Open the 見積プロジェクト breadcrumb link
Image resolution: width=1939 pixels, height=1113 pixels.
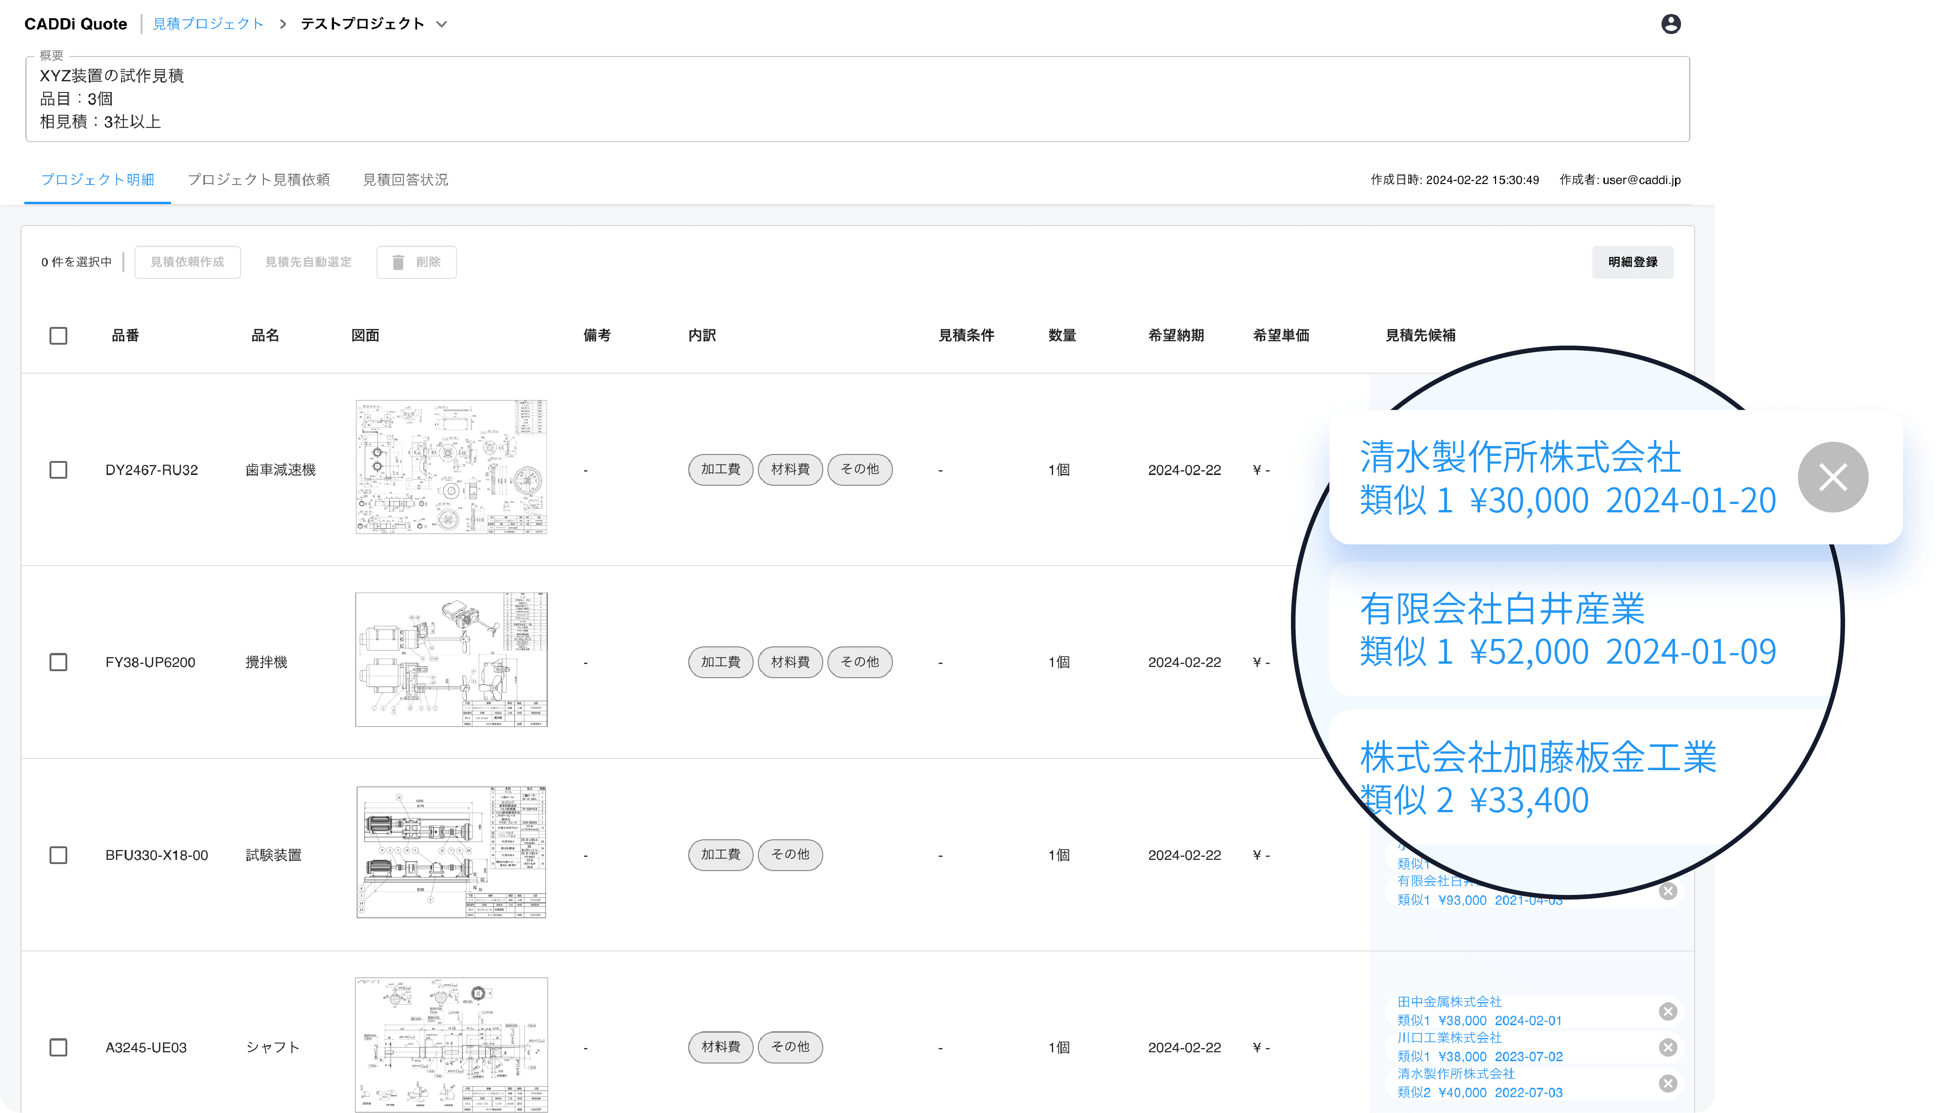point(208,24)
